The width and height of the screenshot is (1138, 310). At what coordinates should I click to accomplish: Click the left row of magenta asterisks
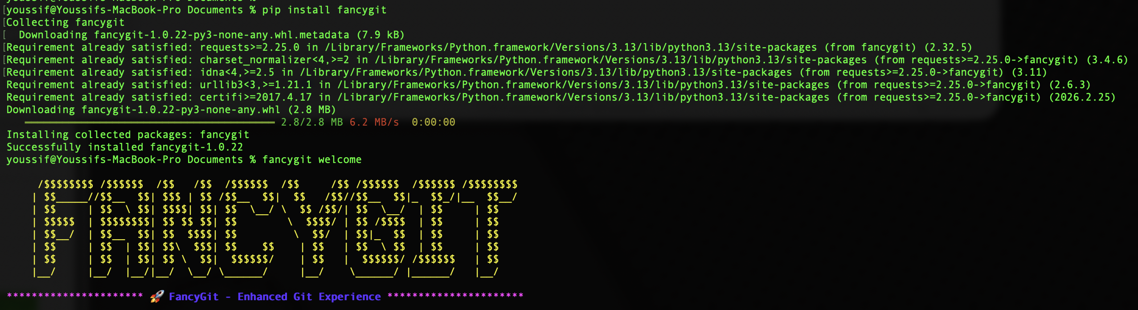pos(75,296)
